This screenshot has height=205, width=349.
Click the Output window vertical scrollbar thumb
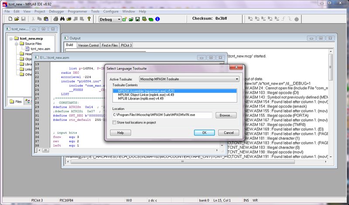(331, 67)
